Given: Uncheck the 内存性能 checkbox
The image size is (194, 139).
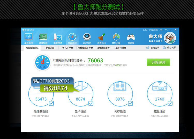Looking at the screenshot, I should pos(130,103).
